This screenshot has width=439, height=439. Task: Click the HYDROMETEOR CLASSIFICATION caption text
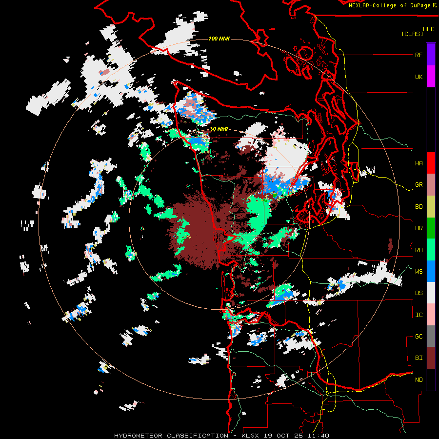pos(171,436)
